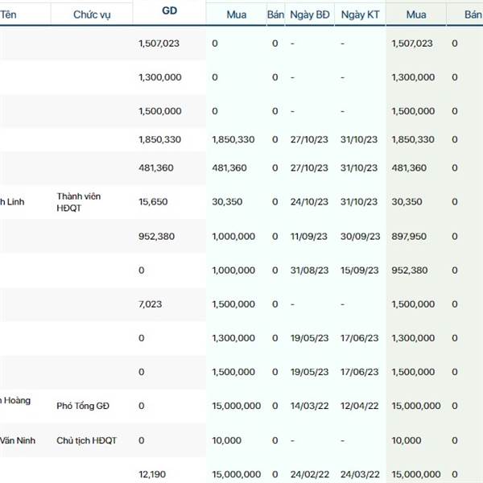Image resolution: width=483 pixels, height=483 pixels.
Task: Click the first Mua column header
Action: point(236,14)
